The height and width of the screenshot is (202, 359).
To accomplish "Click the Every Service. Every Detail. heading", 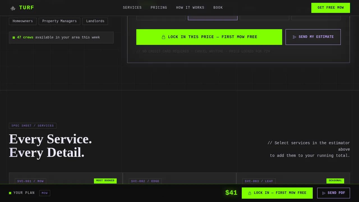I will click(50, 146).
